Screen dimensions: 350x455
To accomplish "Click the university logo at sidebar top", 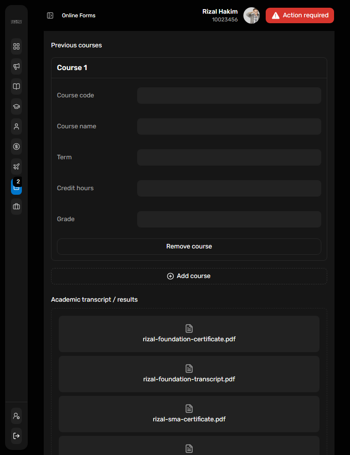I will 16,22.
